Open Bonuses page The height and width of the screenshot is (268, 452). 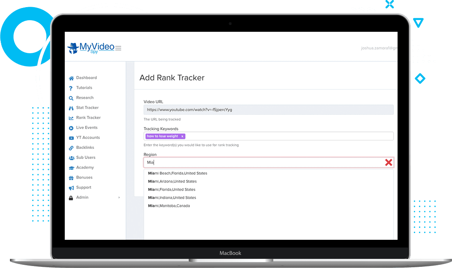[84, 177]
